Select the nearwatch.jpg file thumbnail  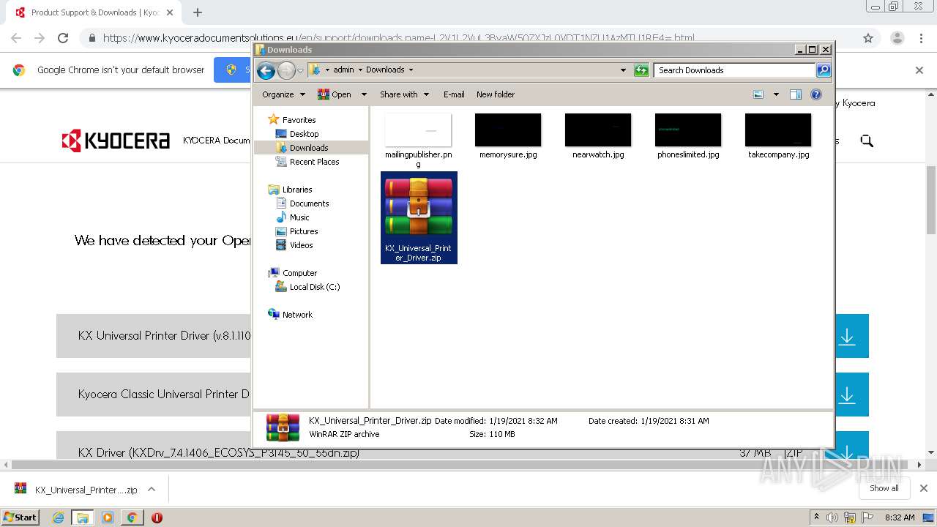tap(598, 130)
